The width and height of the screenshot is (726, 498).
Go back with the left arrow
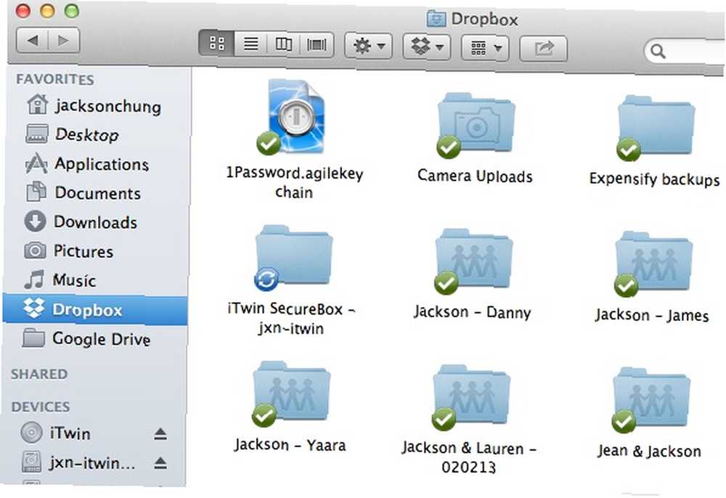[x=32, y=40]
